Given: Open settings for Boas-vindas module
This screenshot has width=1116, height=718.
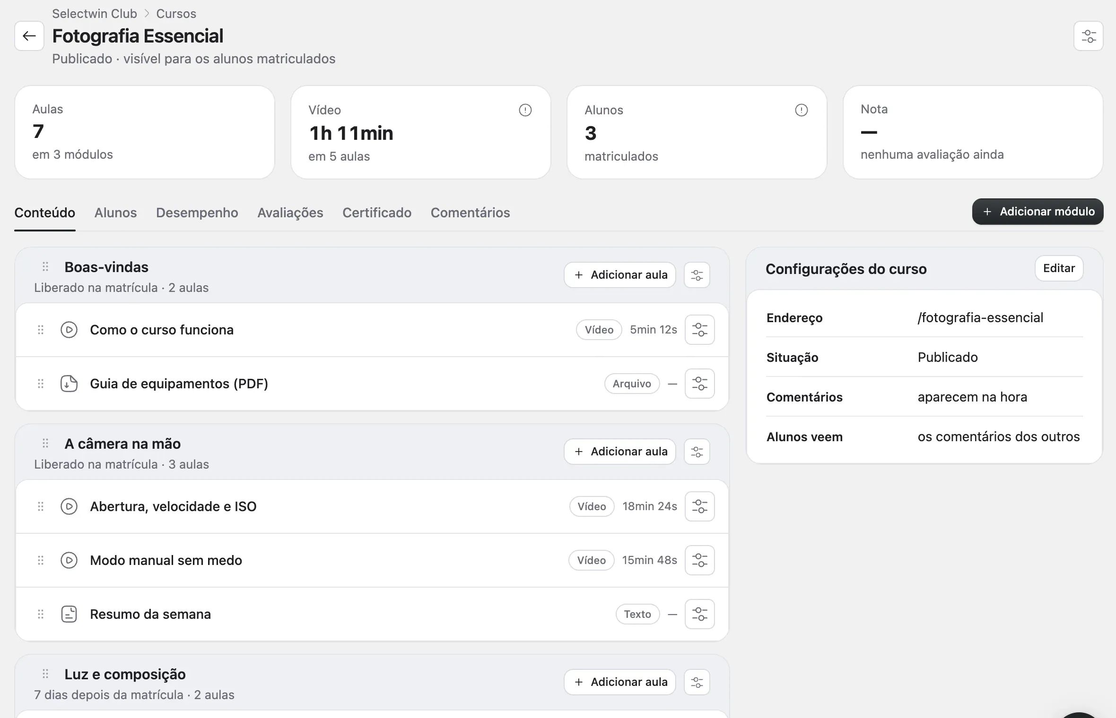Looking at the screenshot, I should (x=697, y=275).
